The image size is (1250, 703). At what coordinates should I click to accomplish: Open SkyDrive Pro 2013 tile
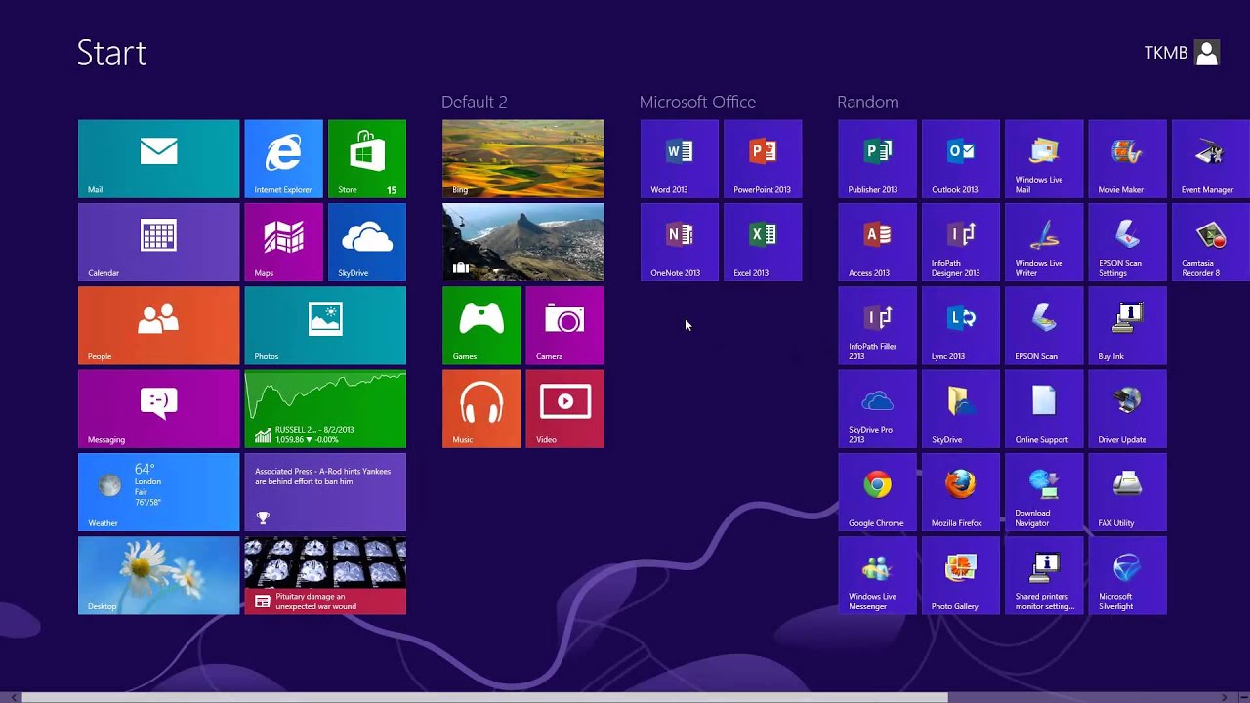click(877, 409)
